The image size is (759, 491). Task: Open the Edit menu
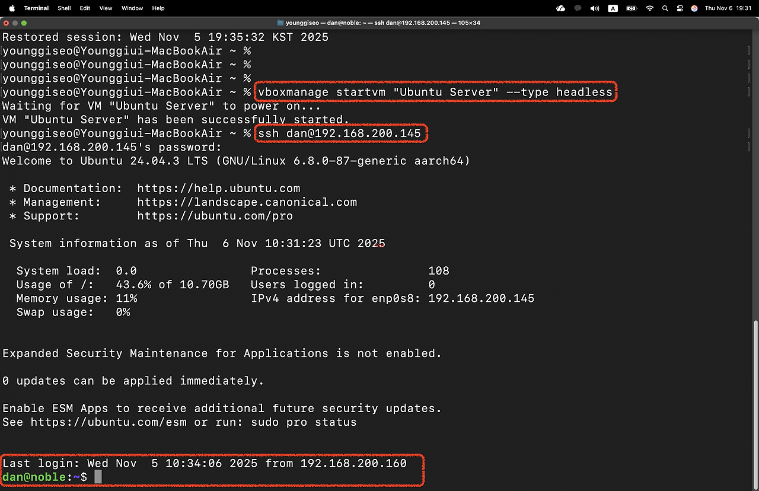tap(85, 8)
